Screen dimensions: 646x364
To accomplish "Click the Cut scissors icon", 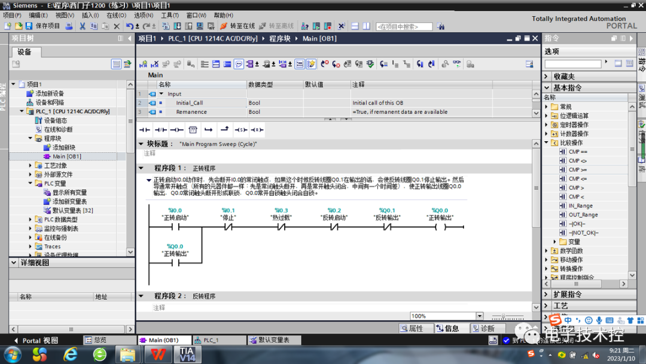I will 83,26.
